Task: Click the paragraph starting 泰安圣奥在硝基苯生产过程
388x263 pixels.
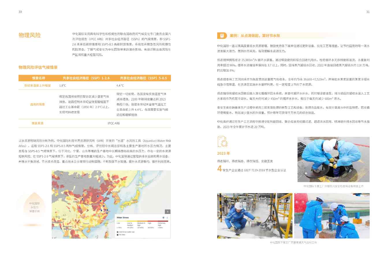Action: click(x=293, y=110)
